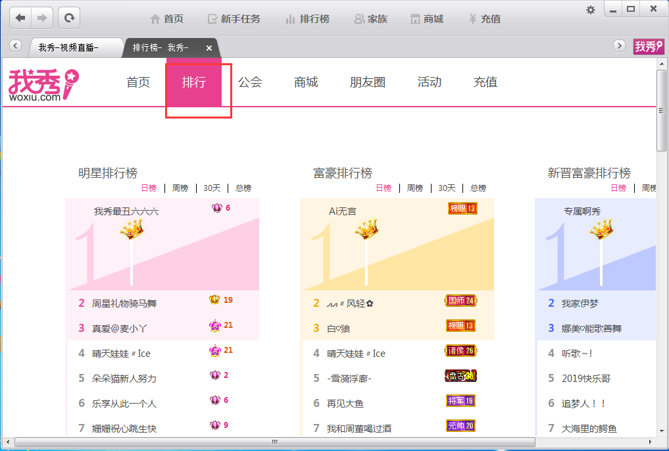Click 元帅20 badge beside 我和周董喝过酒
Viewport: 669px width, 451px height.
point(460,426)
